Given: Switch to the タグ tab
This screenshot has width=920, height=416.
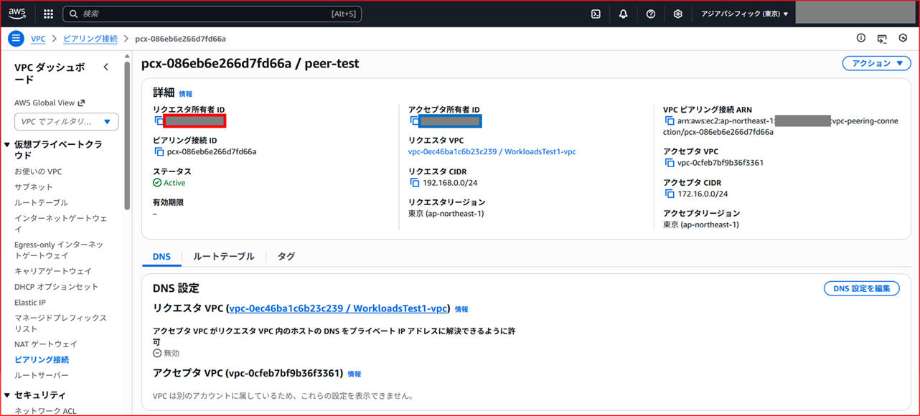Looking at the screenshot, I should point(285,256).
